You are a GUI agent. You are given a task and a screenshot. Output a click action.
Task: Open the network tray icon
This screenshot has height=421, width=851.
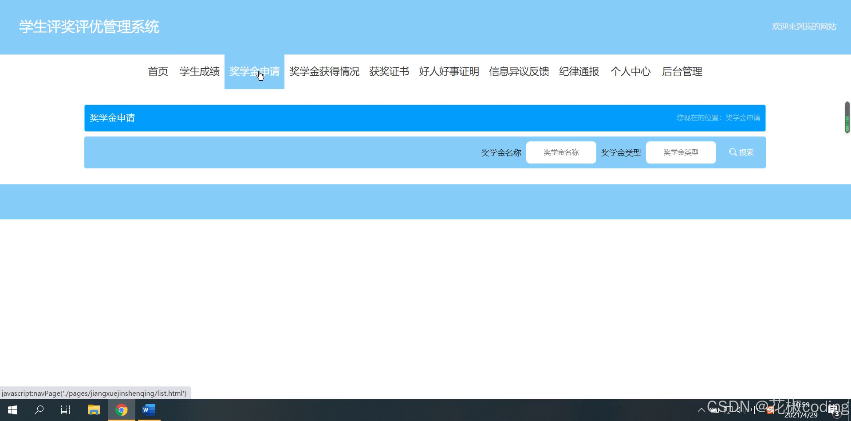point(727,410)
